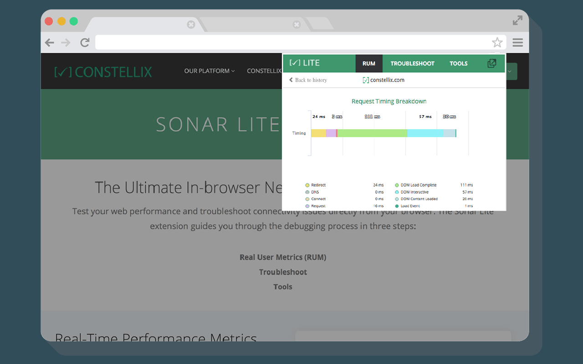
Task: Switch to the TROUBLESHOOT tab
Action: [412, 64]
